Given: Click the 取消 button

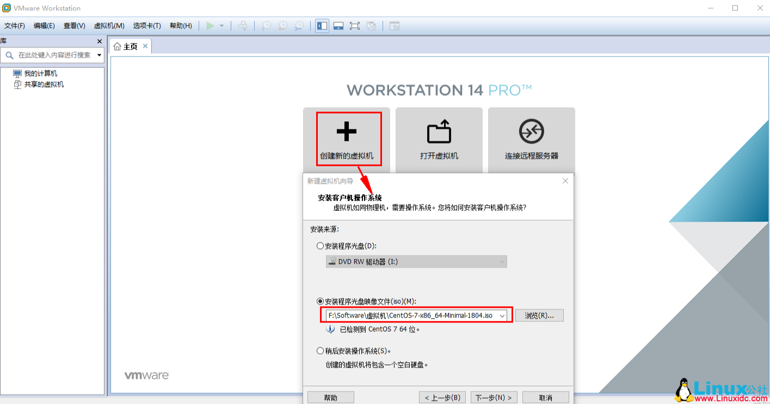Looking at the screenshot, I should (x=546, y=397).
